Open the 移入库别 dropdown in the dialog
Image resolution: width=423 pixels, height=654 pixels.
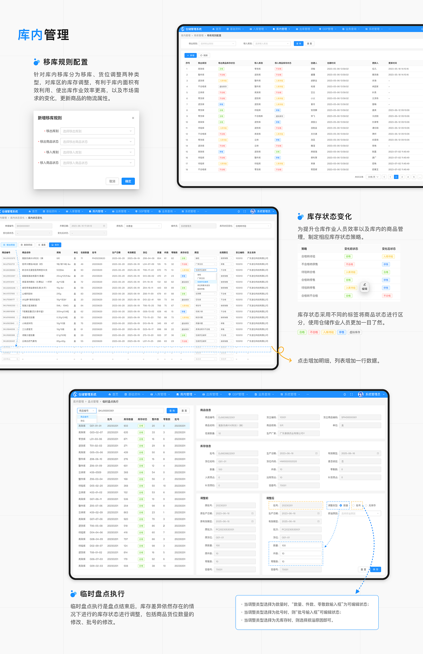tap(97, 152)
